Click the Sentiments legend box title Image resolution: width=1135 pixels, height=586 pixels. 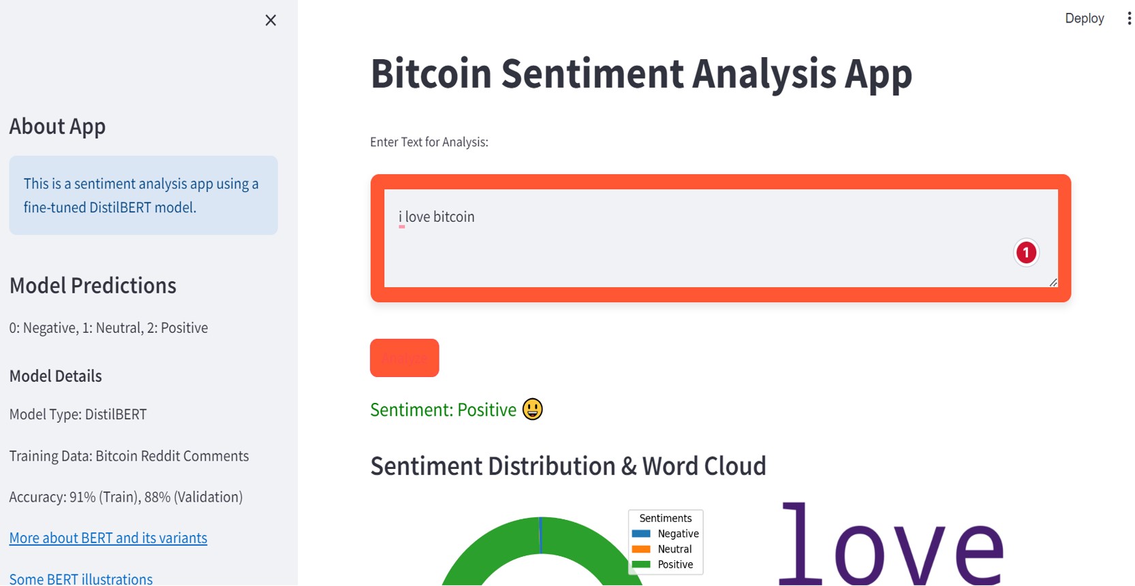tap(665, 518)
